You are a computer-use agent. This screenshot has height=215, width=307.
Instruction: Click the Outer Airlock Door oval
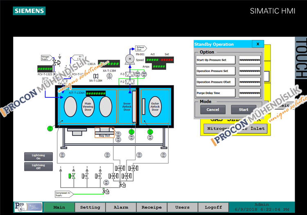(x=155, y=107)
